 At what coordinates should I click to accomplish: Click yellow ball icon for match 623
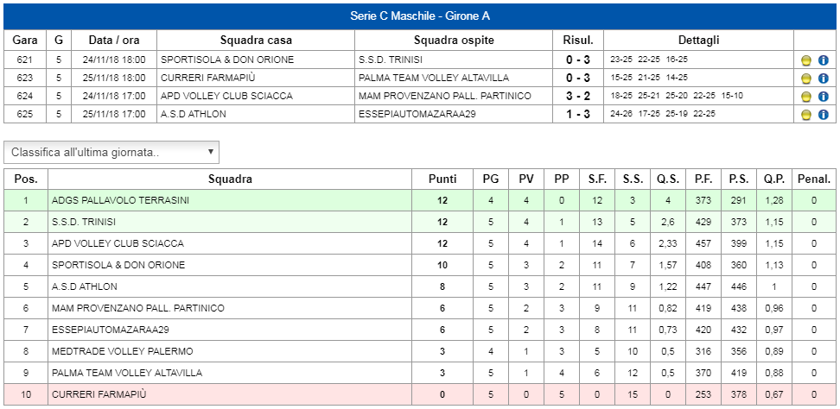coord(805,79)
